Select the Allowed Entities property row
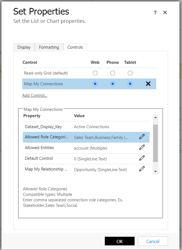The width and height of the screenshot is (182, 250). click(x=86, y=148)
